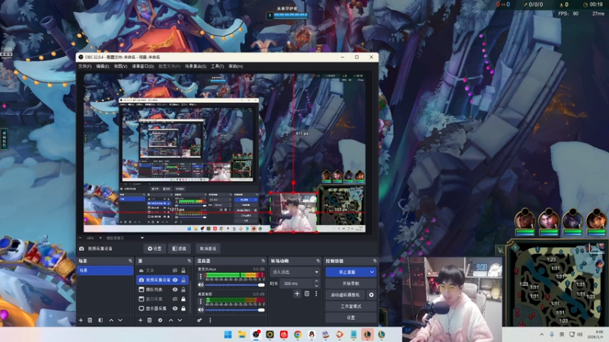Viewport: 609px width, 342px height.
Task: Click the 停止直播 stop streaming button
Action: [347, 272]
